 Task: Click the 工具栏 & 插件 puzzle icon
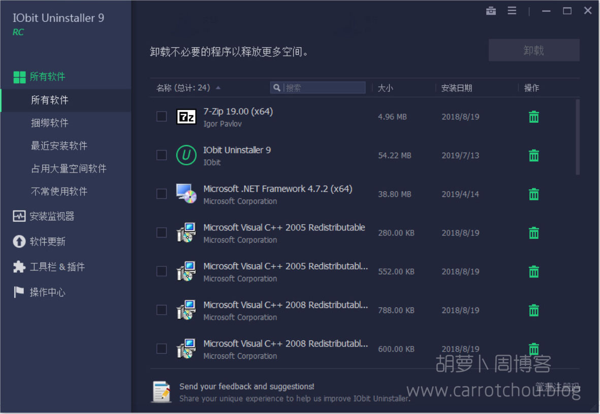19,267
